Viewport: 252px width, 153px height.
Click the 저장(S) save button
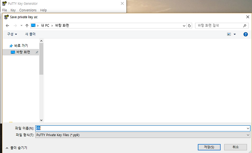pyautogui.click(x=209, y=147)
